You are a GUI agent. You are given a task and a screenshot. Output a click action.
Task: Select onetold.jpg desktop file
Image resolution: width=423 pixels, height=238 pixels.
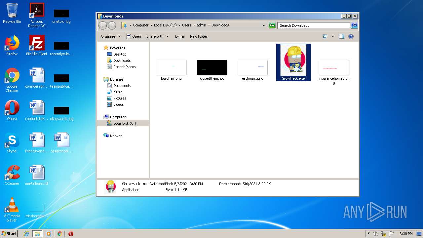pyautogui.click(x=61, y=16)
